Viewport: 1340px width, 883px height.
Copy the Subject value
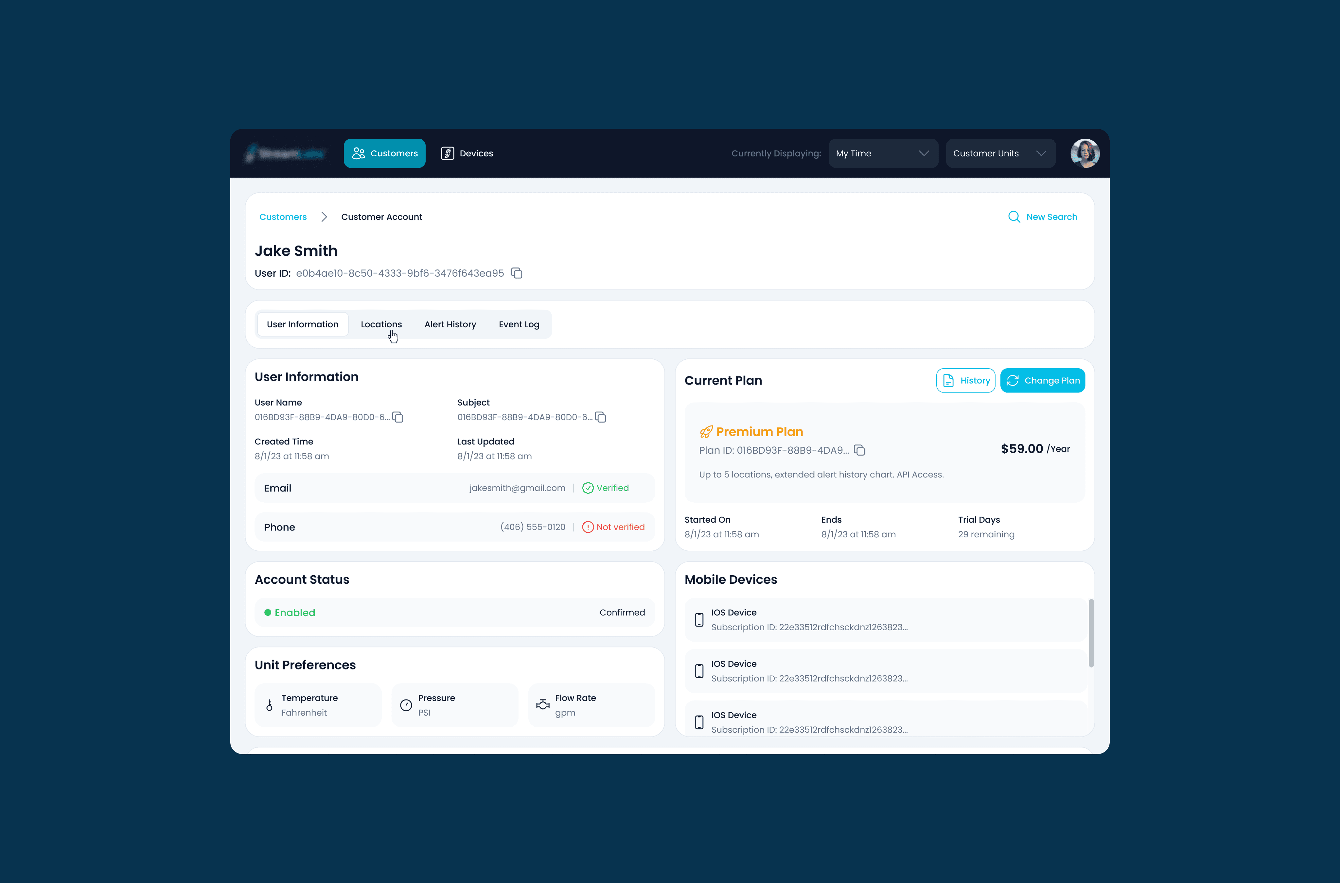pos(600,417)
